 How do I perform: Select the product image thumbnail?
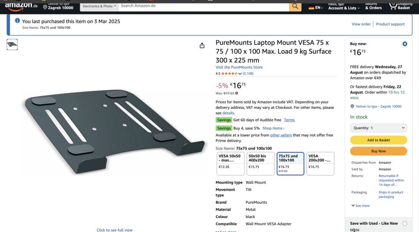(12, 45)
